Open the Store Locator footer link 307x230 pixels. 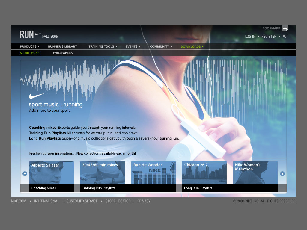(118, 201)
